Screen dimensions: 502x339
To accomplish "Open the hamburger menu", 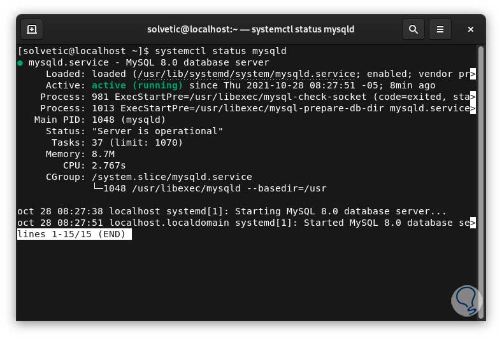I will pos(440,29).
